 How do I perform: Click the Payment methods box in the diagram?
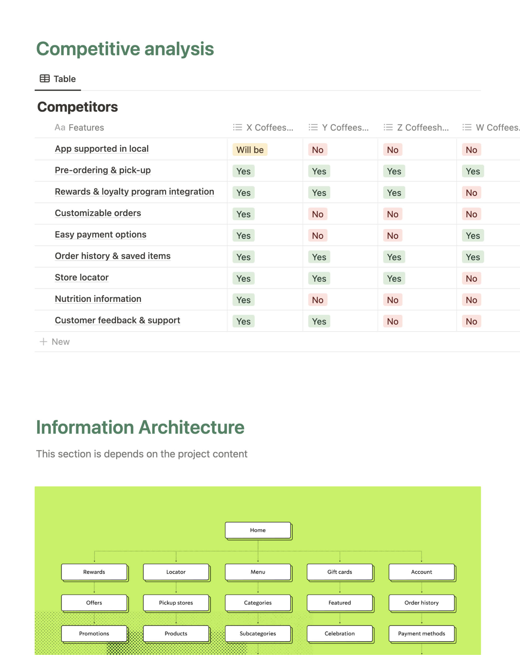(421, 633)
